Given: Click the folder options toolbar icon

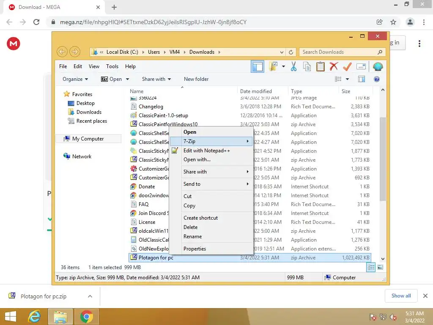Looking at the screenshot, I should tap(274, 66).
